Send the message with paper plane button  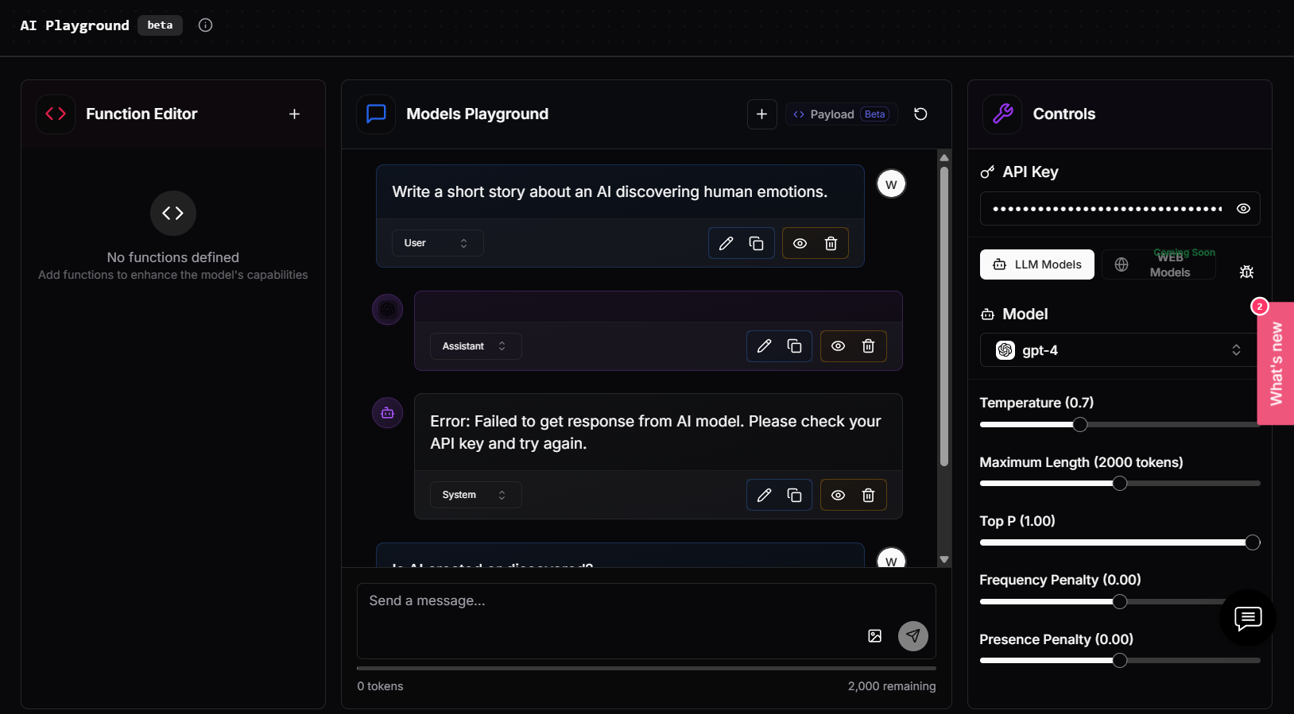coord(913,636)
